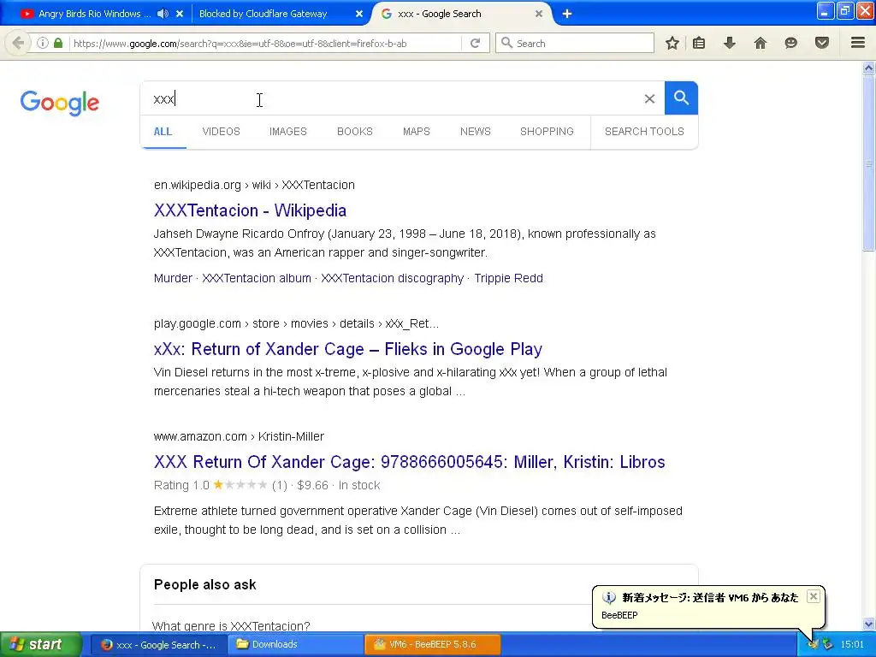
Task: Open SEARCH TOOLS options
Action: (x=644, y=131)
